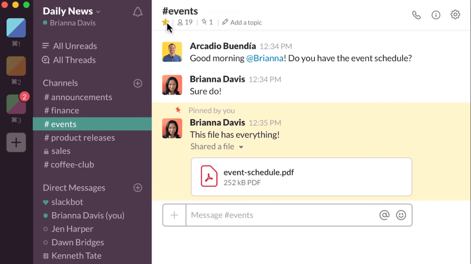Open Daily News workspace menu
The width and height of the screenshot is (471, 264).
[x=71, y=11]
